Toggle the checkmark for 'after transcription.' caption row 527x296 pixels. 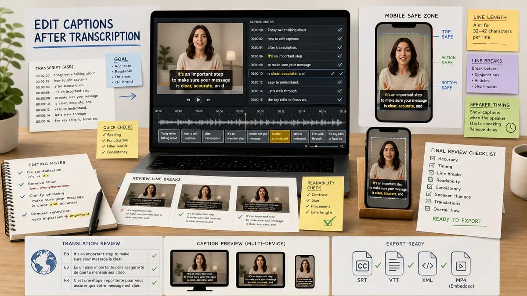(339, 47)
